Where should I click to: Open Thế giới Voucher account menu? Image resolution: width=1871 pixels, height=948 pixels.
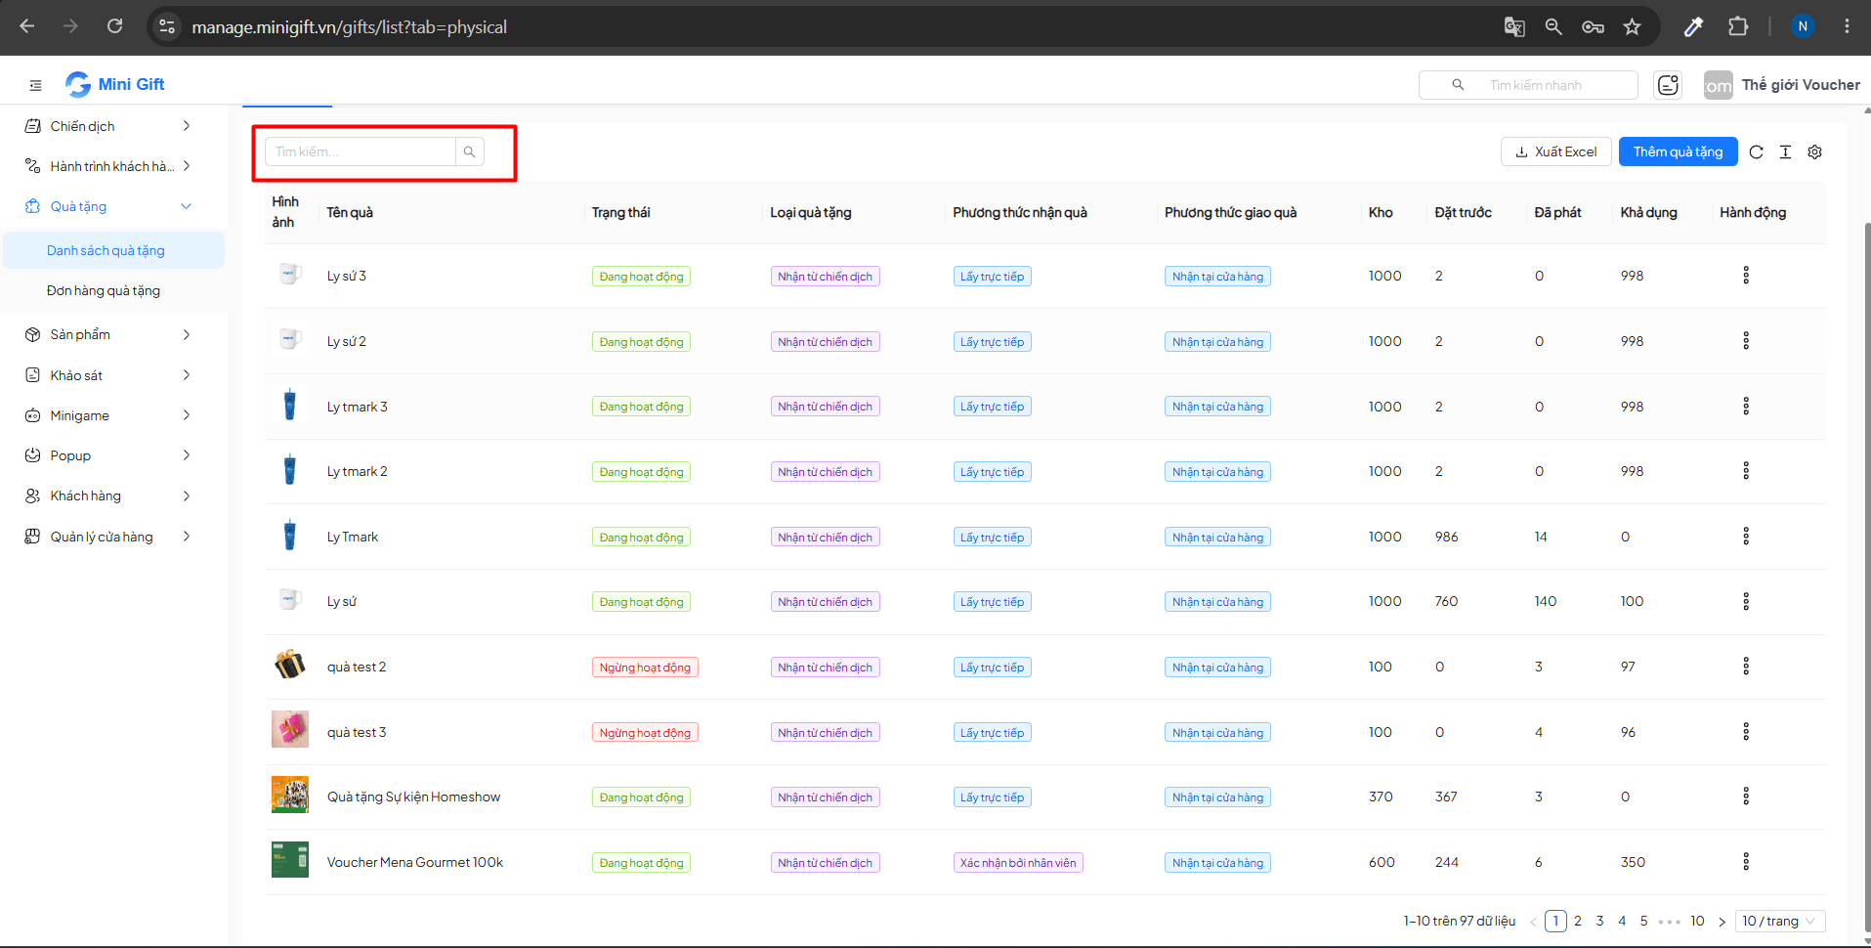coord(1782,85)
